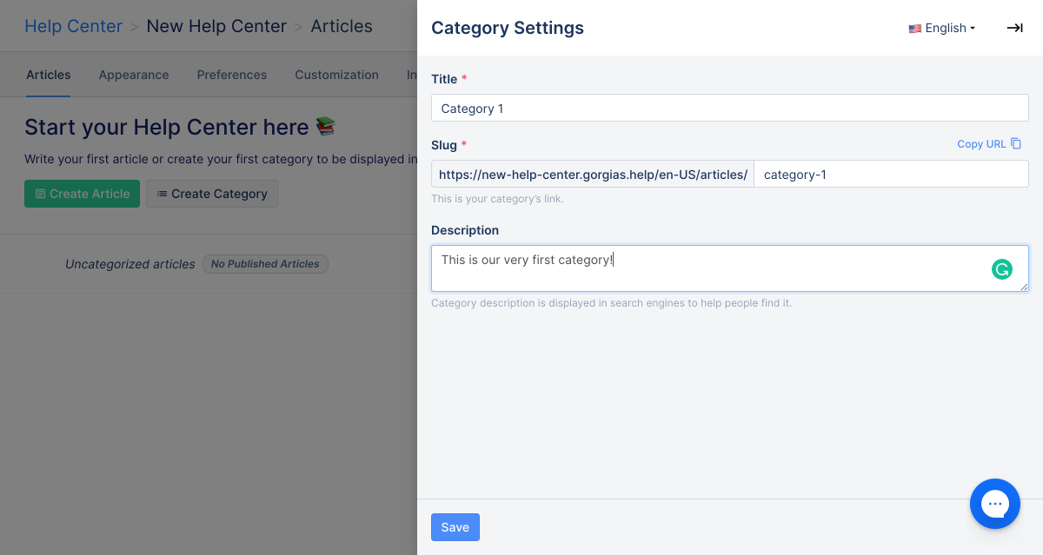
Task: Open the Grammarly icon in Description field
Action: (1002, 269)
